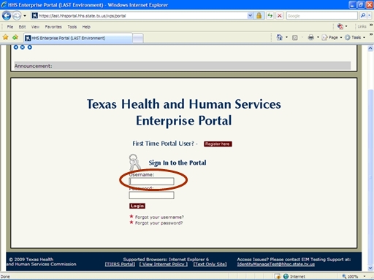Click the page scrollbar down arrow
Image resolution: width=374 pixels, height=280 pixels.
click(x=370, y=268)
